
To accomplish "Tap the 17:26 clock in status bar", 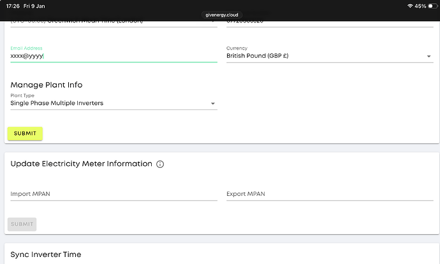I will 12,6.
